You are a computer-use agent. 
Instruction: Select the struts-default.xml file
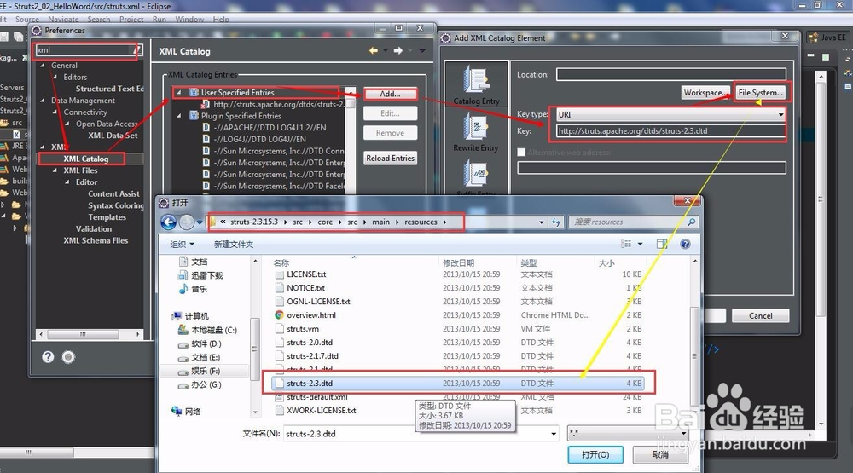coord(316,397)
